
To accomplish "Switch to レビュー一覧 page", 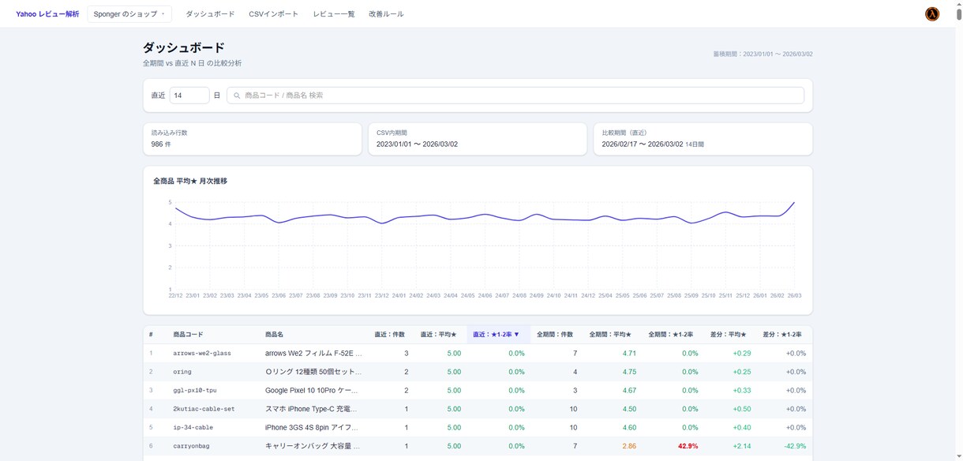I will 333,14.
